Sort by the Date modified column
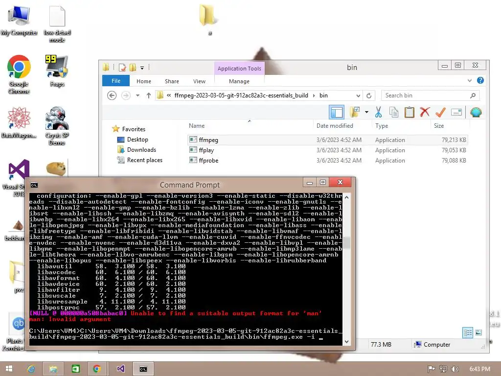This screenshot has height=376, width=501. click(x=335, y=126)
